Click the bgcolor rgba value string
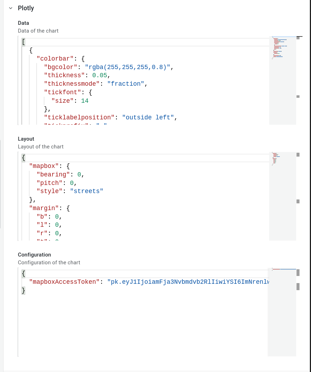The width and height of the screenshot is (311, 372). (x=128, y=67)
